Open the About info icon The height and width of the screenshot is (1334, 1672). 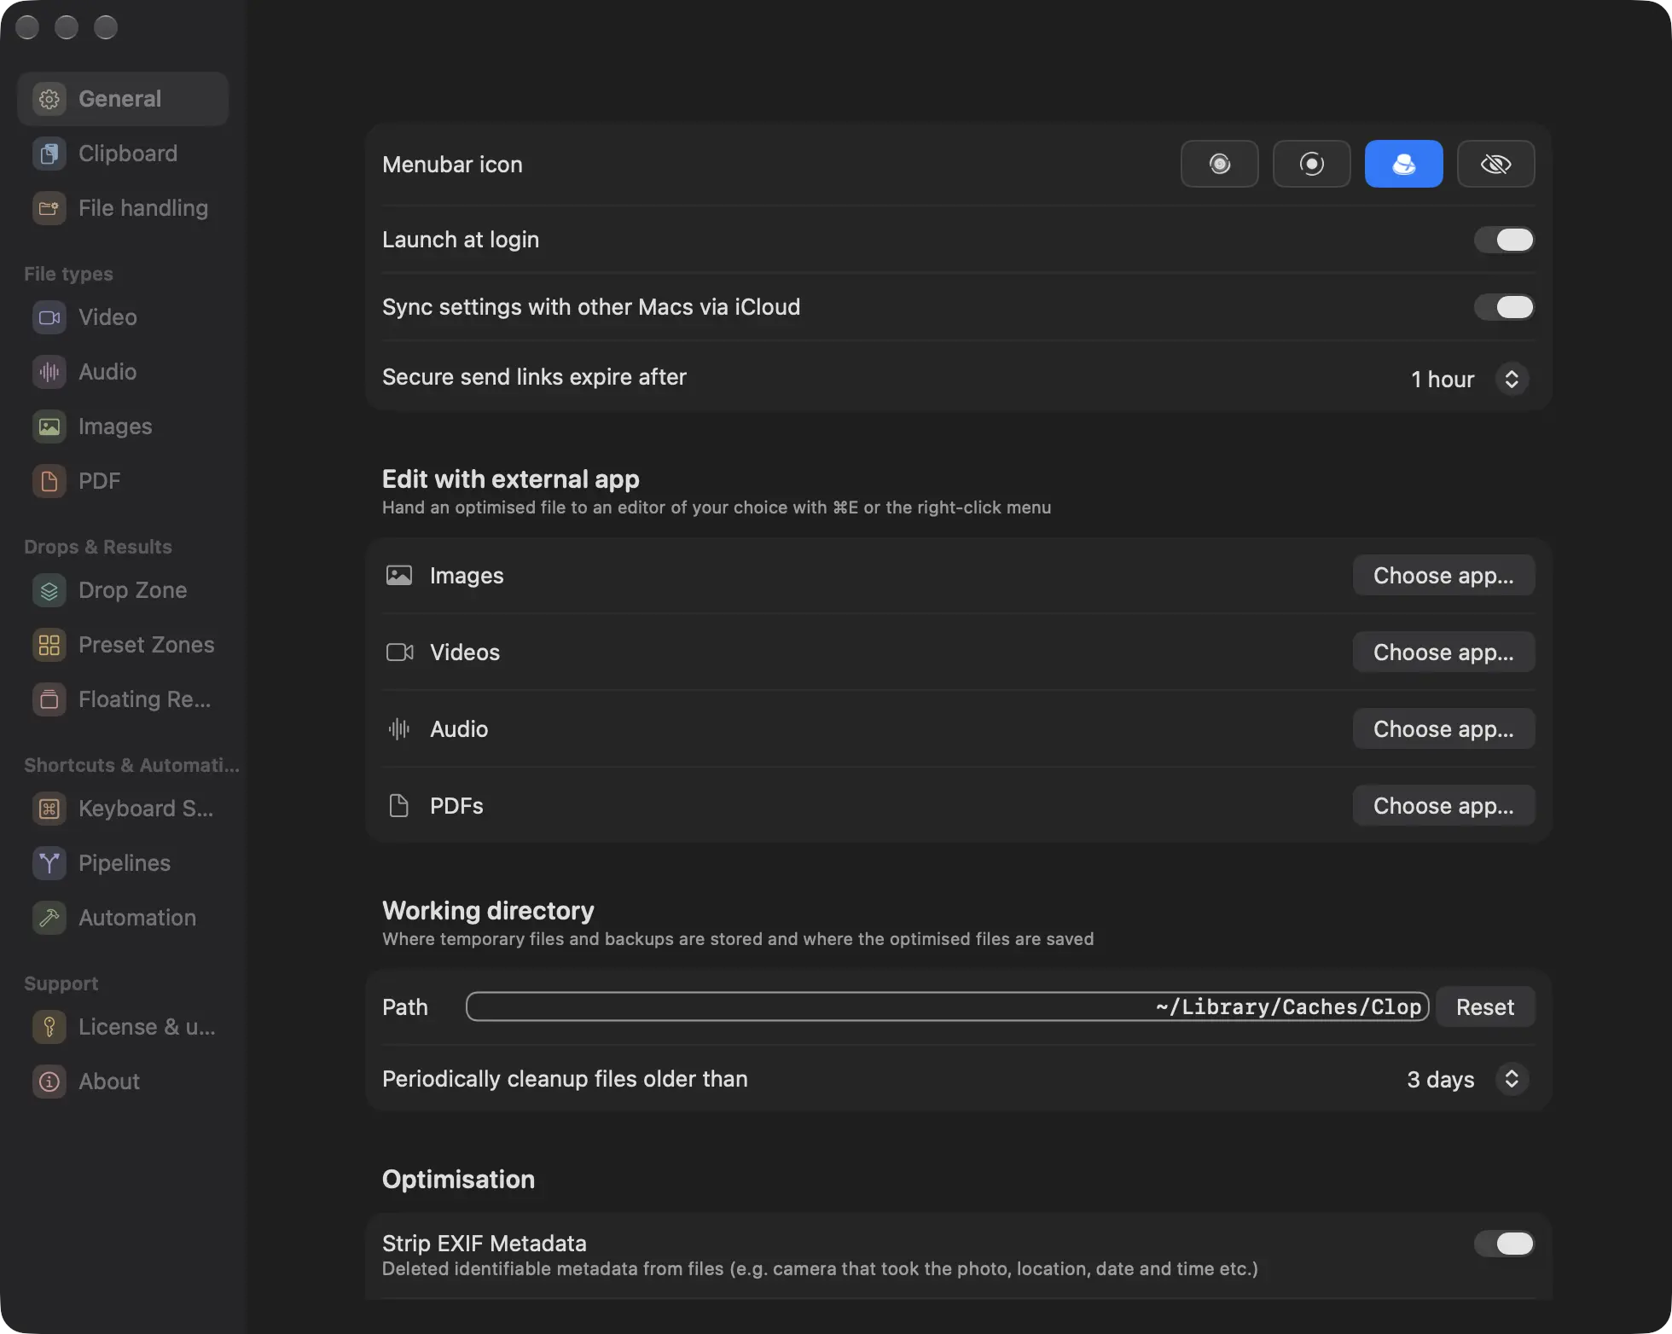(49, 1082)
